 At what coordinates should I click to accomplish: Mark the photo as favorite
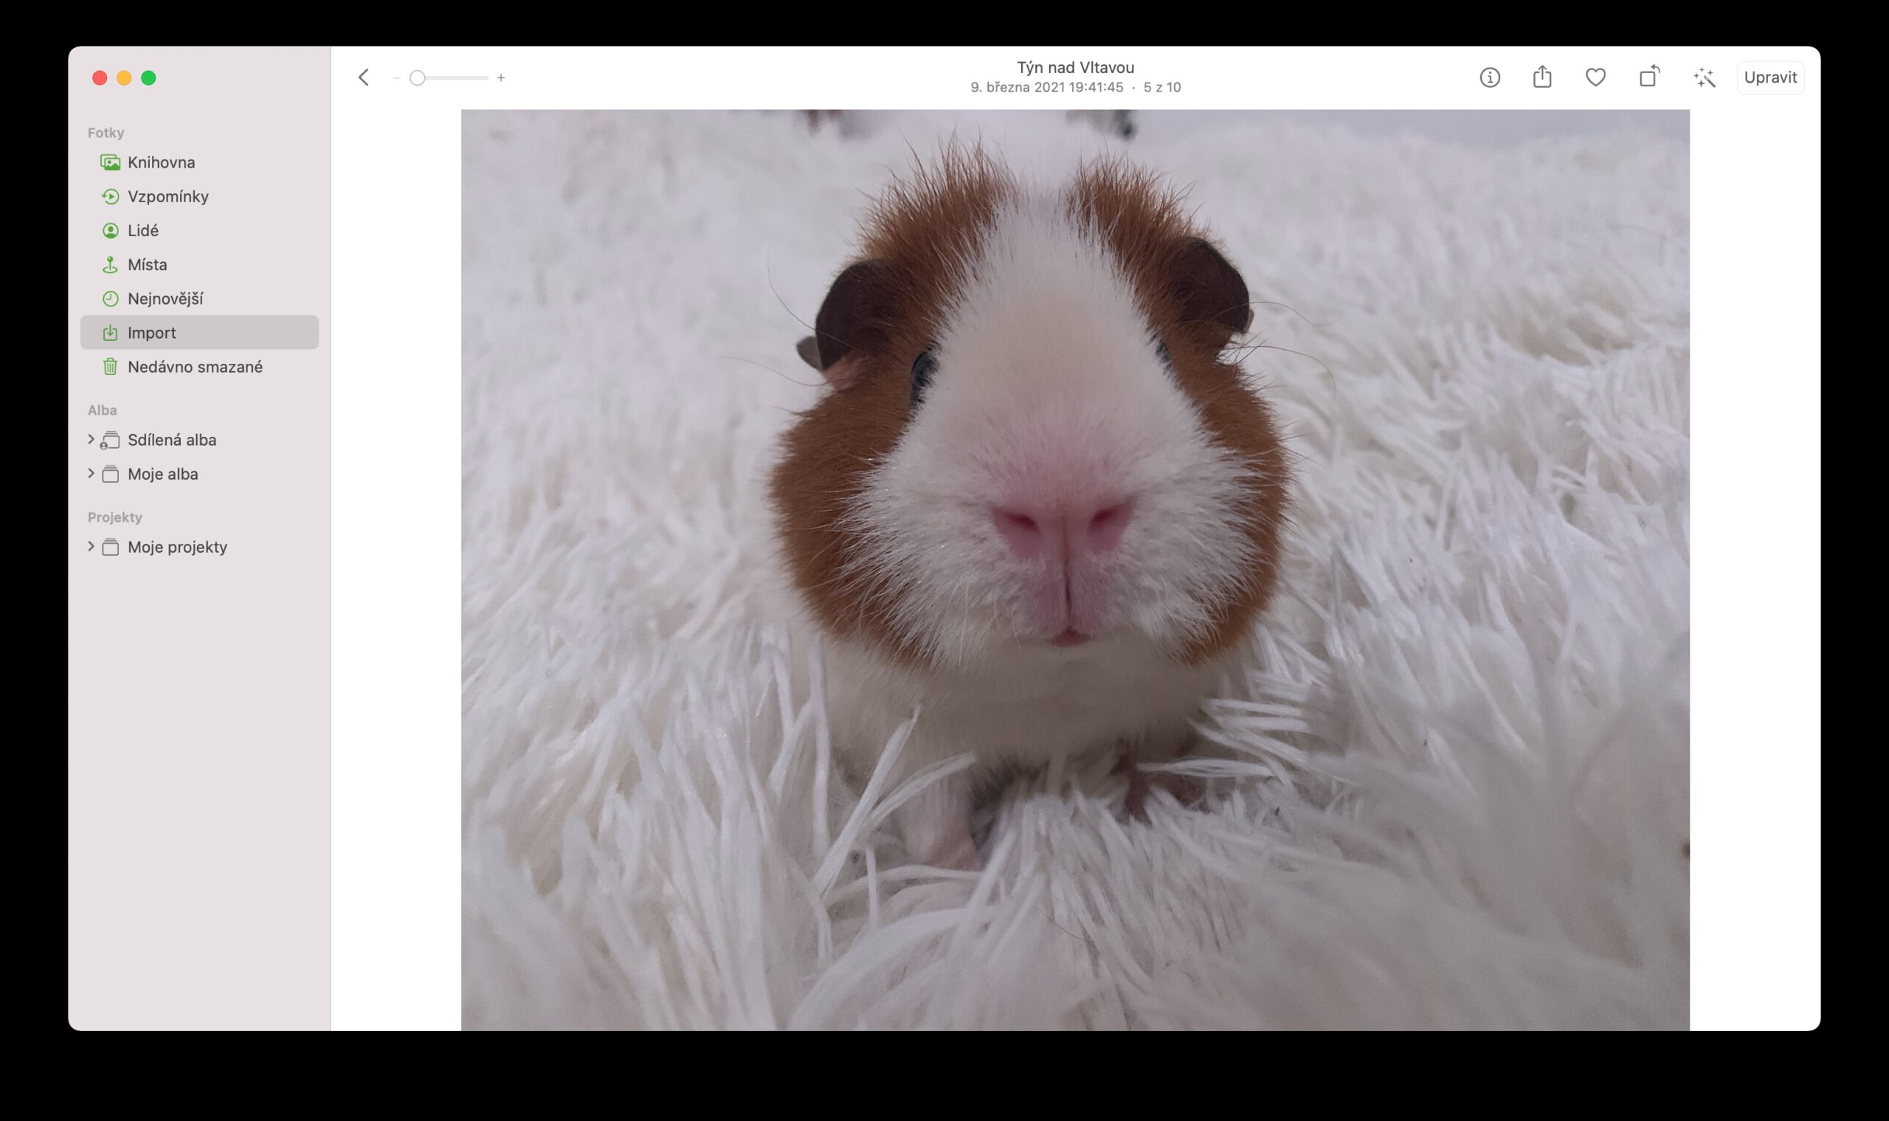point(1595,77)
